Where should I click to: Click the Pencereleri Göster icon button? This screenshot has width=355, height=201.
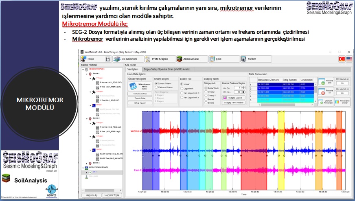point(342,102)
